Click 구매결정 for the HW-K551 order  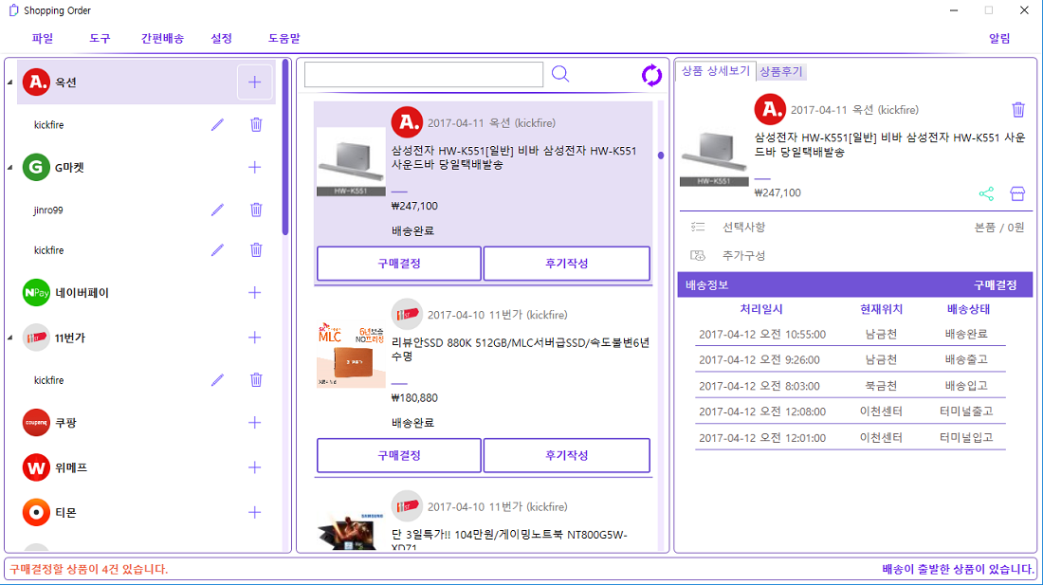(399, 264)
